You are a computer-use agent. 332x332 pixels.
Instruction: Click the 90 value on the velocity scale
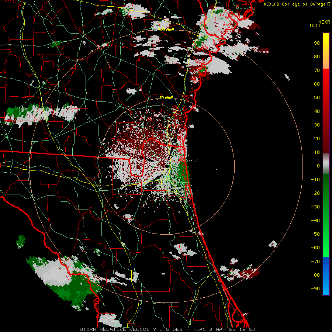pyautogui.click(x=317, y=43)
